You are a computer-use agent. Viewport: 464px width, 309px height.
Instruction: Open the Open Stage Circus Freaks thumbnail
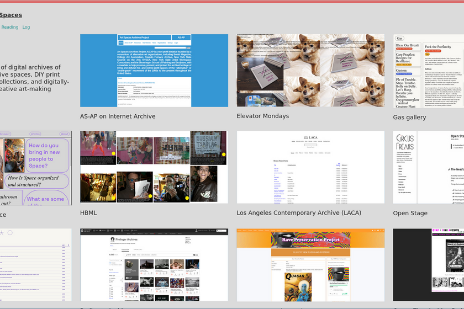click(429, 167)
